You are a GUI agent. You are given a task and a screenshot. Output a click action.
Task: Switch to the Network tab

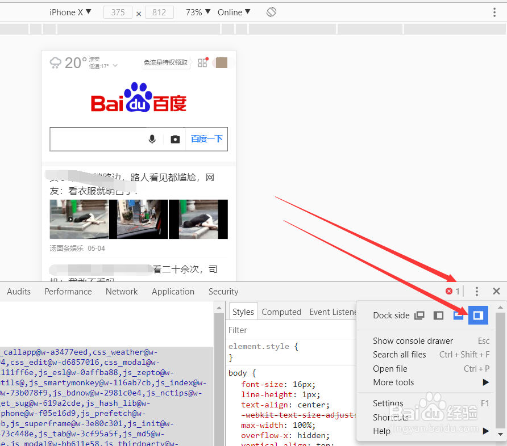122,292
